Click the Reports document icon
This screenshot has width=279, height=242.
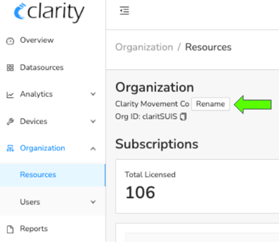(10, 229)
